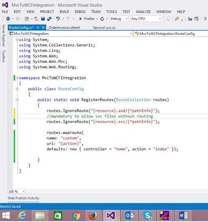Open the FILE menu

(x=5, y=12)
